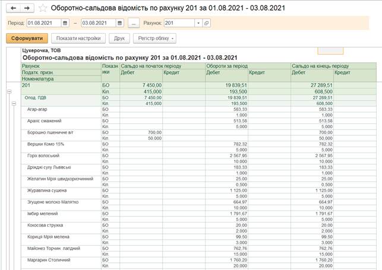The height and width of the screenshot is (270, 382).
Task: Click the Сформувати button
Action: click(x=27, y=39)
